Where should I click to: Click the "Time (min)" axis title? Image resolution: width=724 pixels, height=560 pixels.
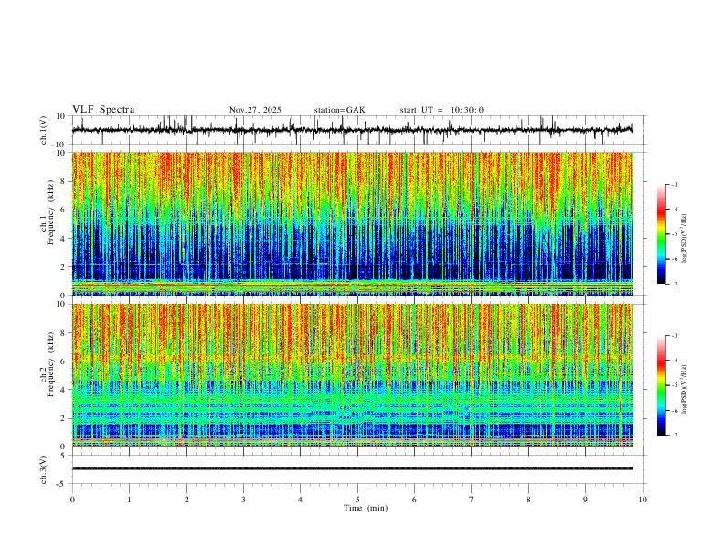tap(366, 508)
